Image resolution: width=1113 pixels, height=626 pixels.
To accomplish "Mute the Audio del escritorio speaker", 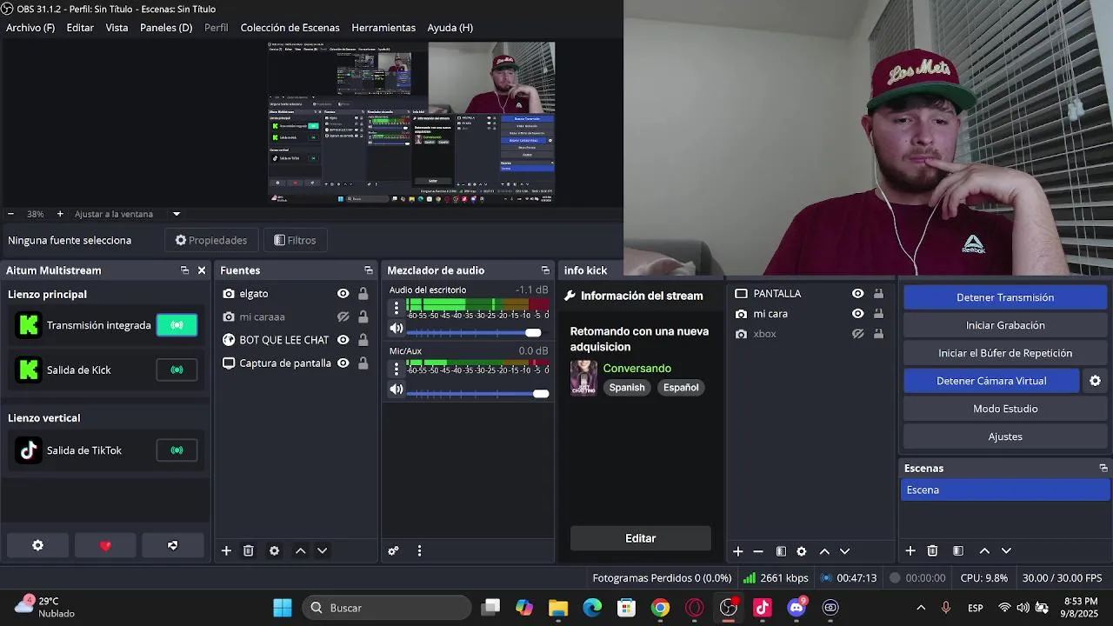I will [397, 329].
